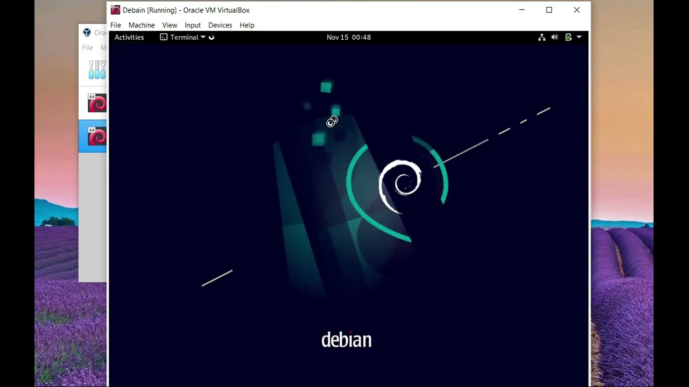The width and height of the screenshot is (689, 387).
Task: Click the VirtualBox Manager cube icon behind
Action: click(87, 32)
